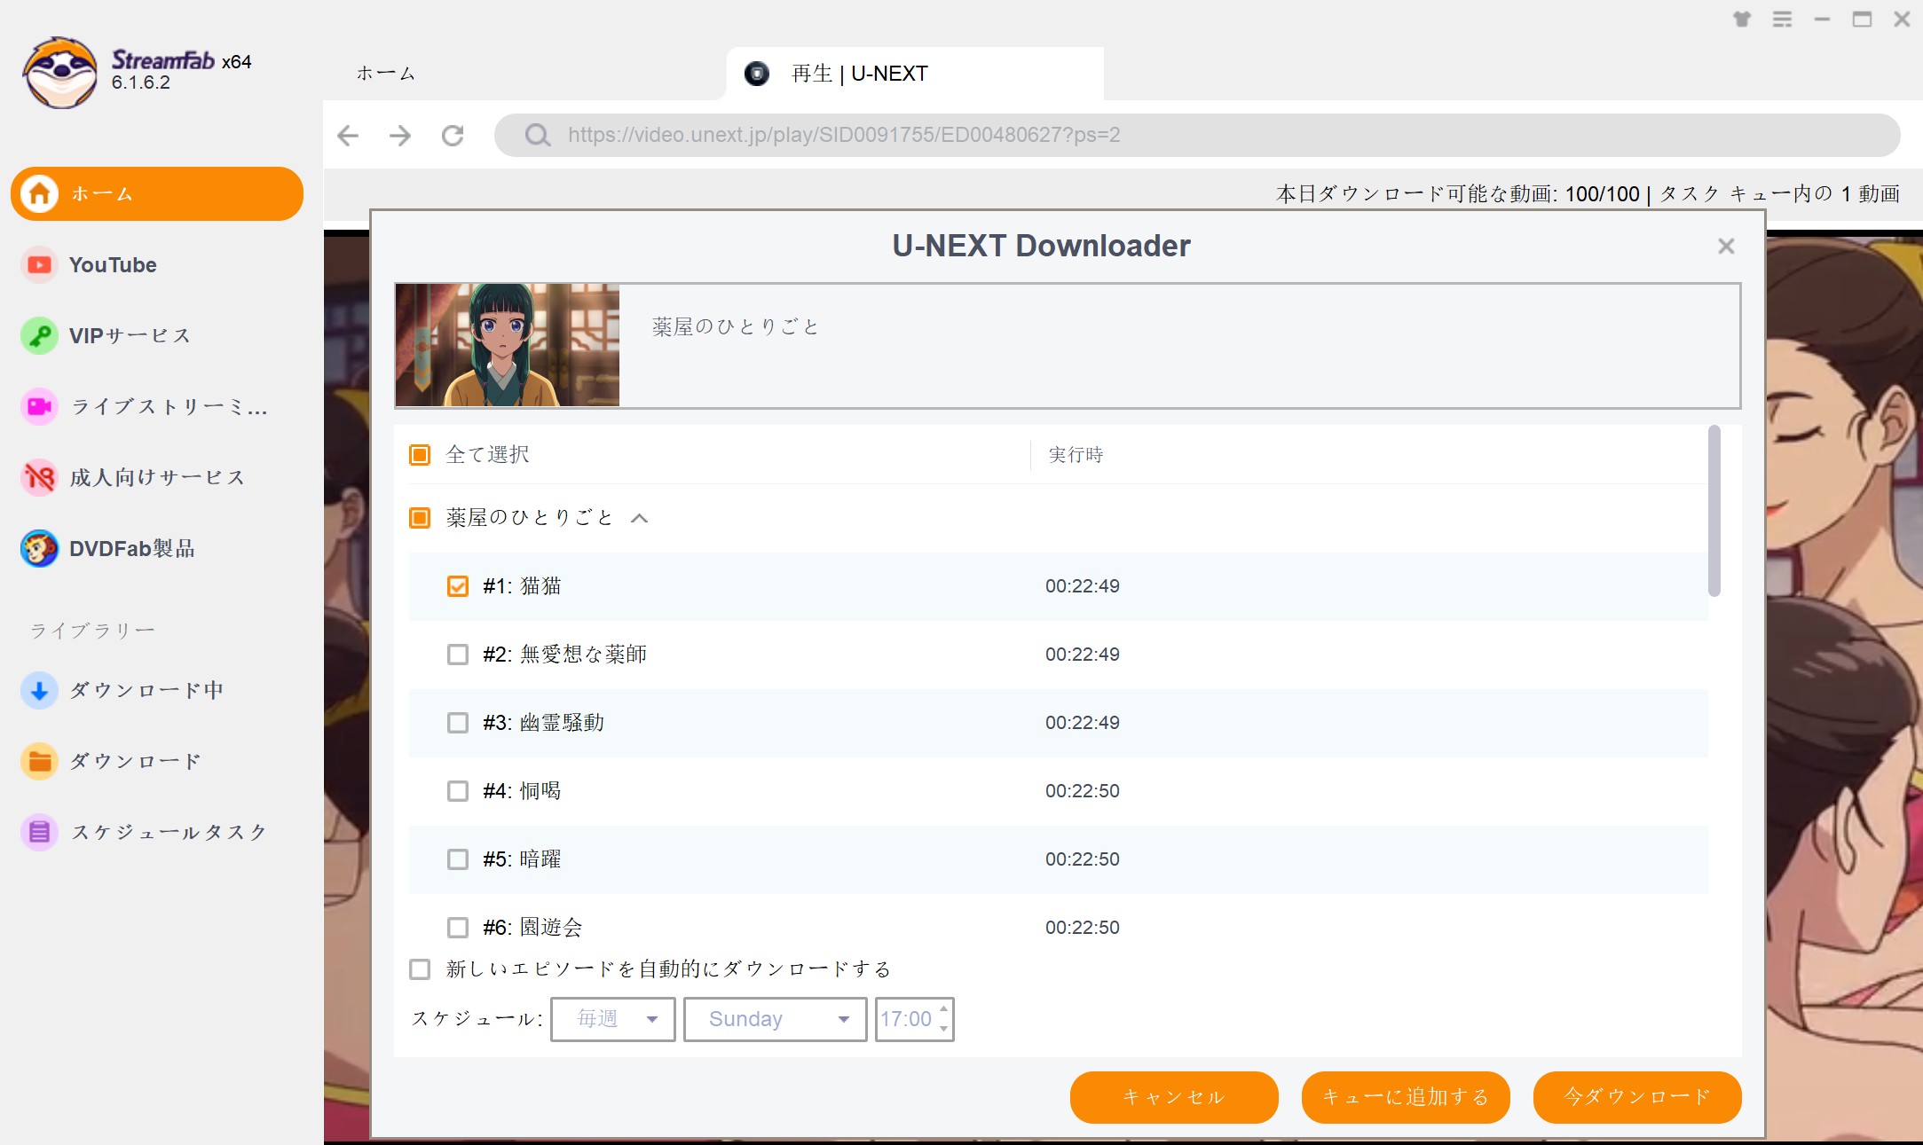Click duration 00:22:50 of episode #4
This screenshot has height=1145, width=1923.
point(1083,791)
